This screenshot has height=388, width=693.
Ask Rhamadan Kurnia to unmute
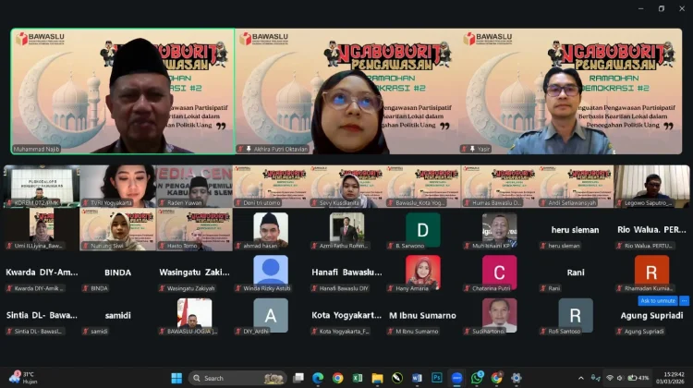658,300
